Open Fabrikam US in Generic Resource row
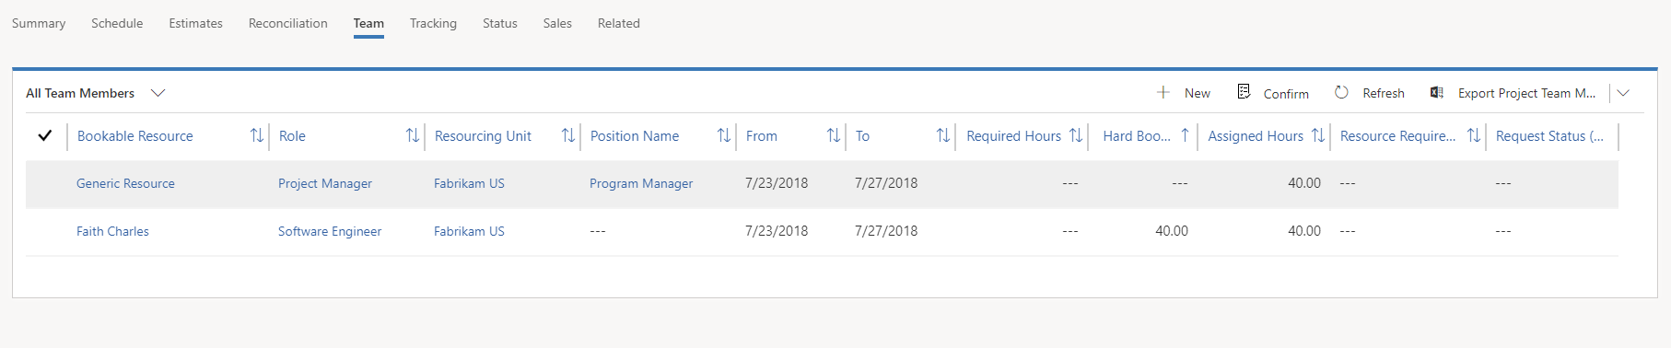This screenshot has width=1671, height=348. coord(469,183)
